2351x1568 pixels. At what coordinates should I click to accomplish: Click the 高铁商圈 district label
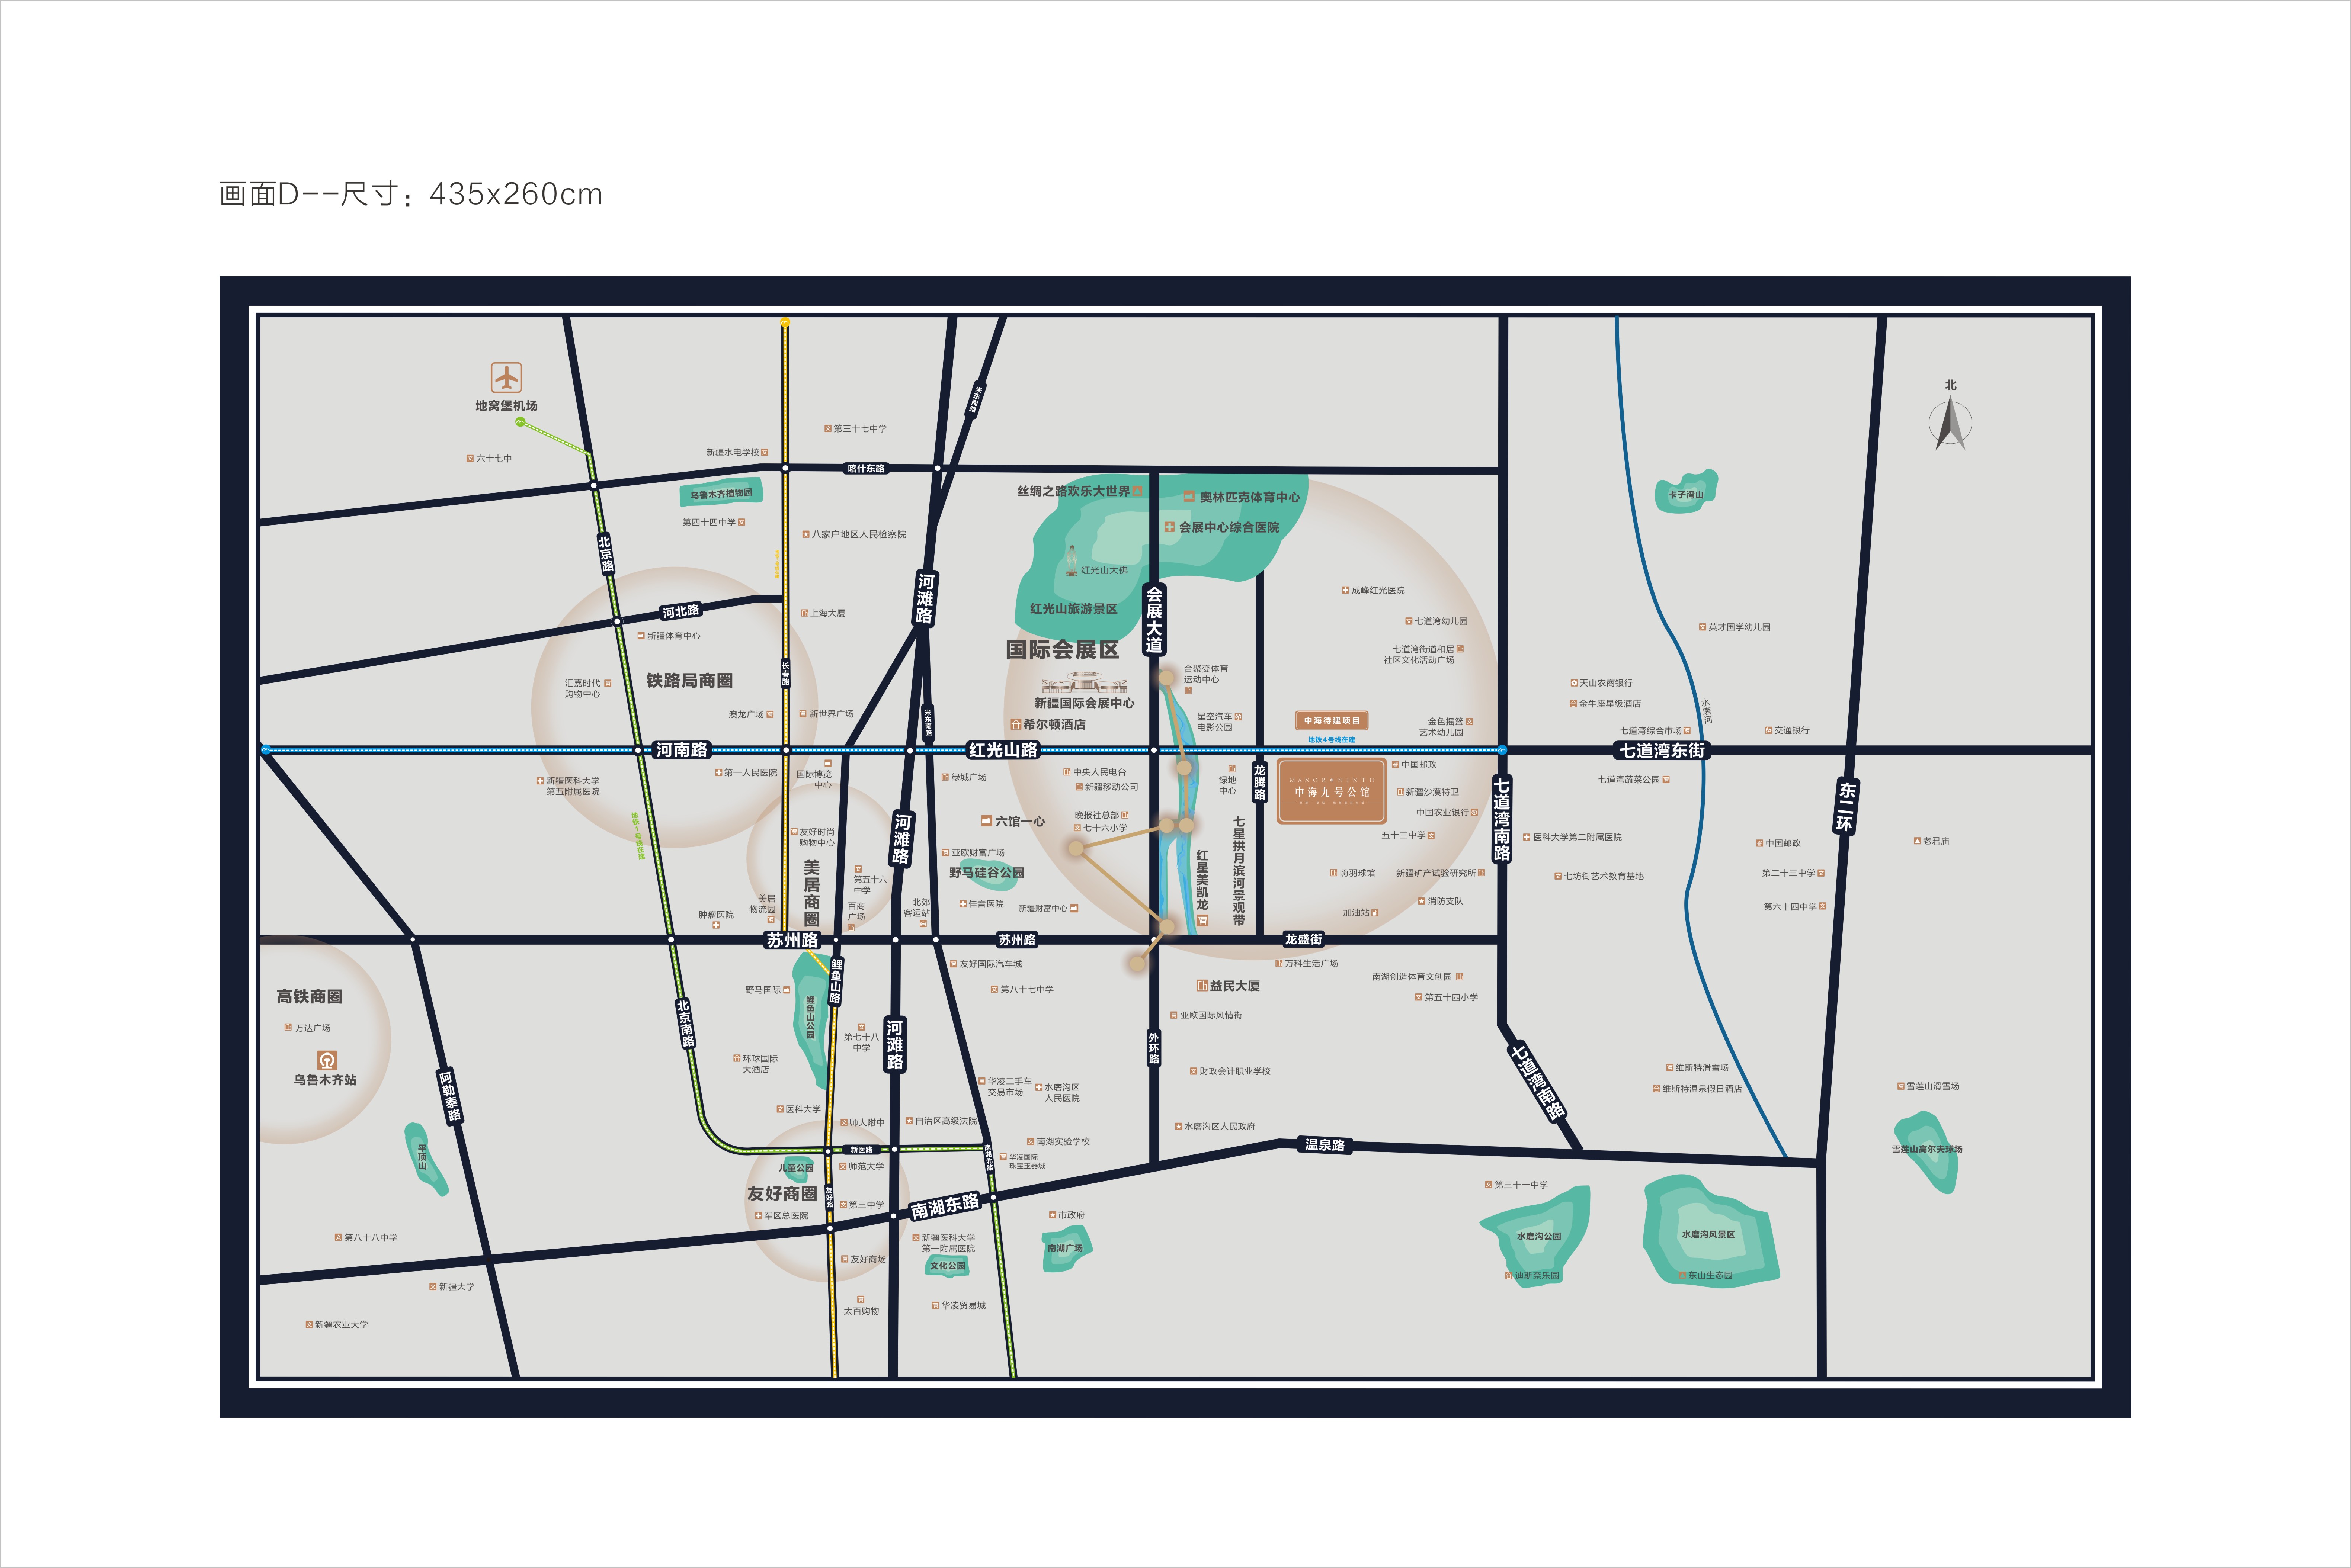[309, 997]
